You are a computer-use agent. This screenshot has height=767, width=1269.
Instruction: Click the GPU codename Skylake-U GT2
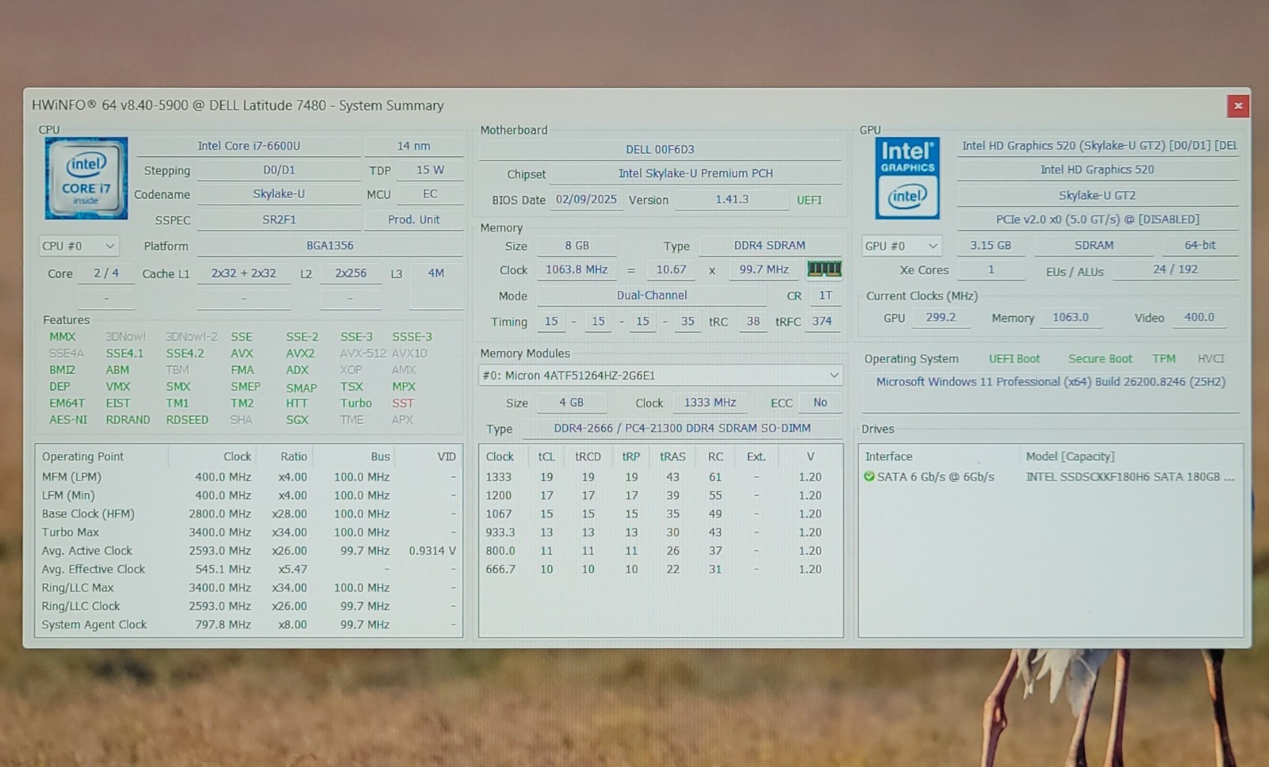pos(1098,195)
